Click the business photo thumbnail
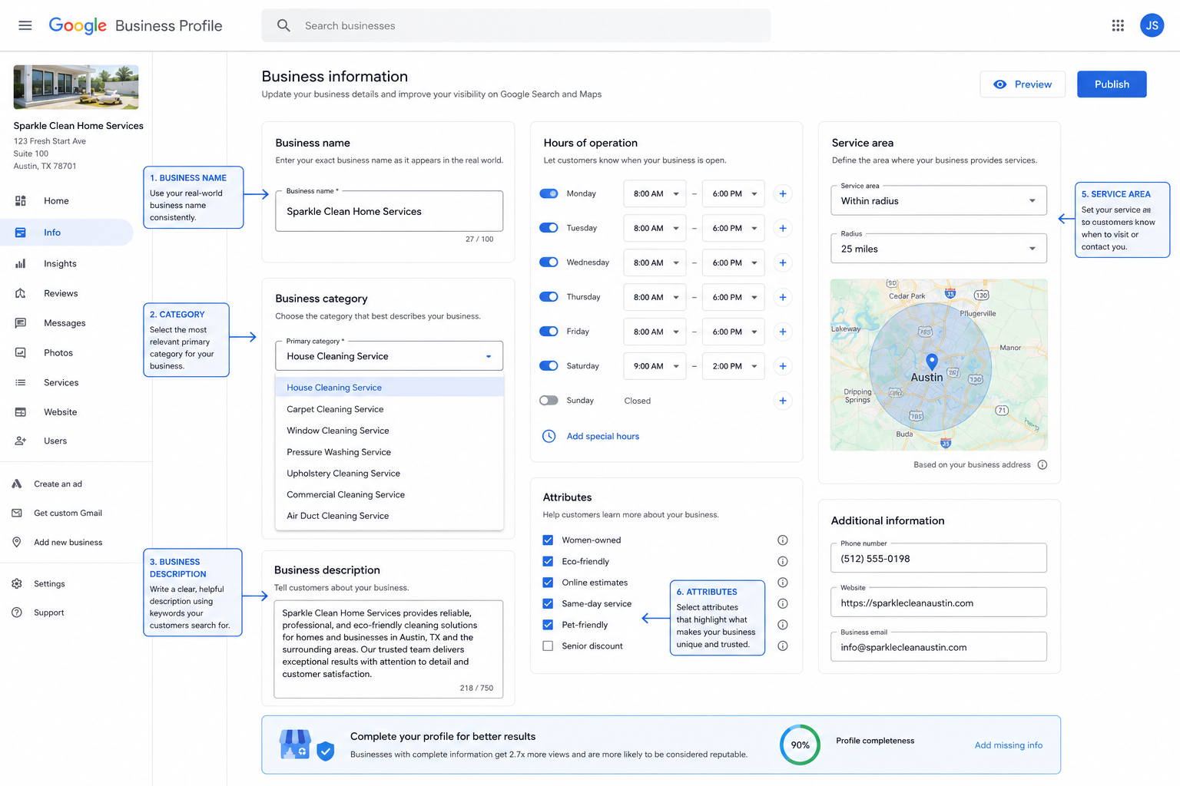The image size is (1180, 786). click(x=76, y=87)
